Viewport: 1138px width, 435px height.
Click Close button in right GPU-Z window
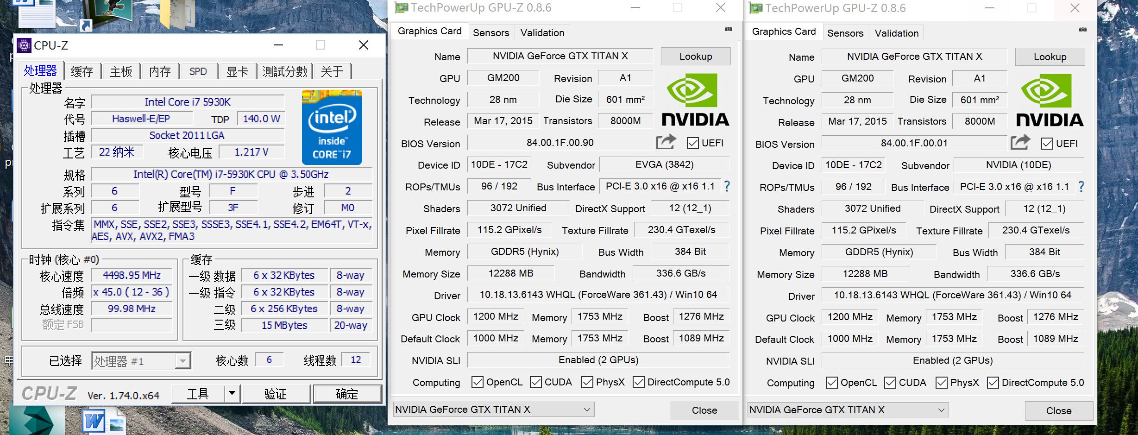1059,411
